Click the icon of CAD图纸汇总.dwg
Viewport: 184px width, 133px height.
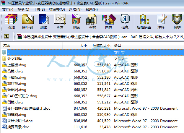pyautogui.click(x=4, y=96)
